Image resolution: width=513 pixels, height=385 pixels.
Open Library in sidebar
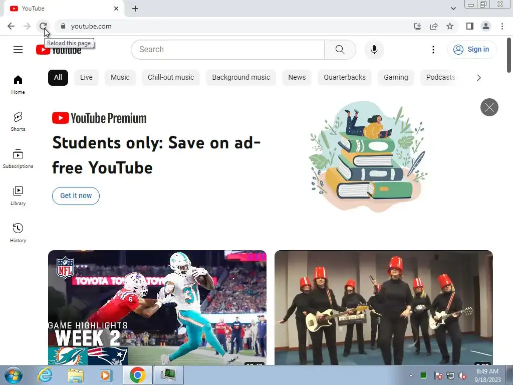(x=18, y=196)
